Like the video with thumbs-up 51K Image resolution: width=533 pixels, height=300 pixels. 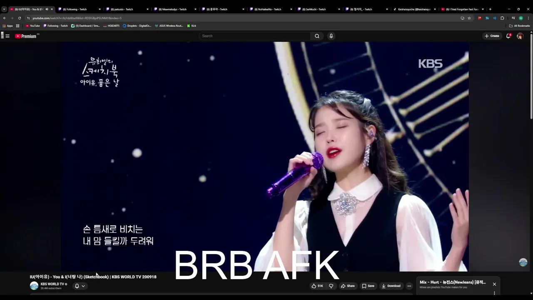click(317, 286)
